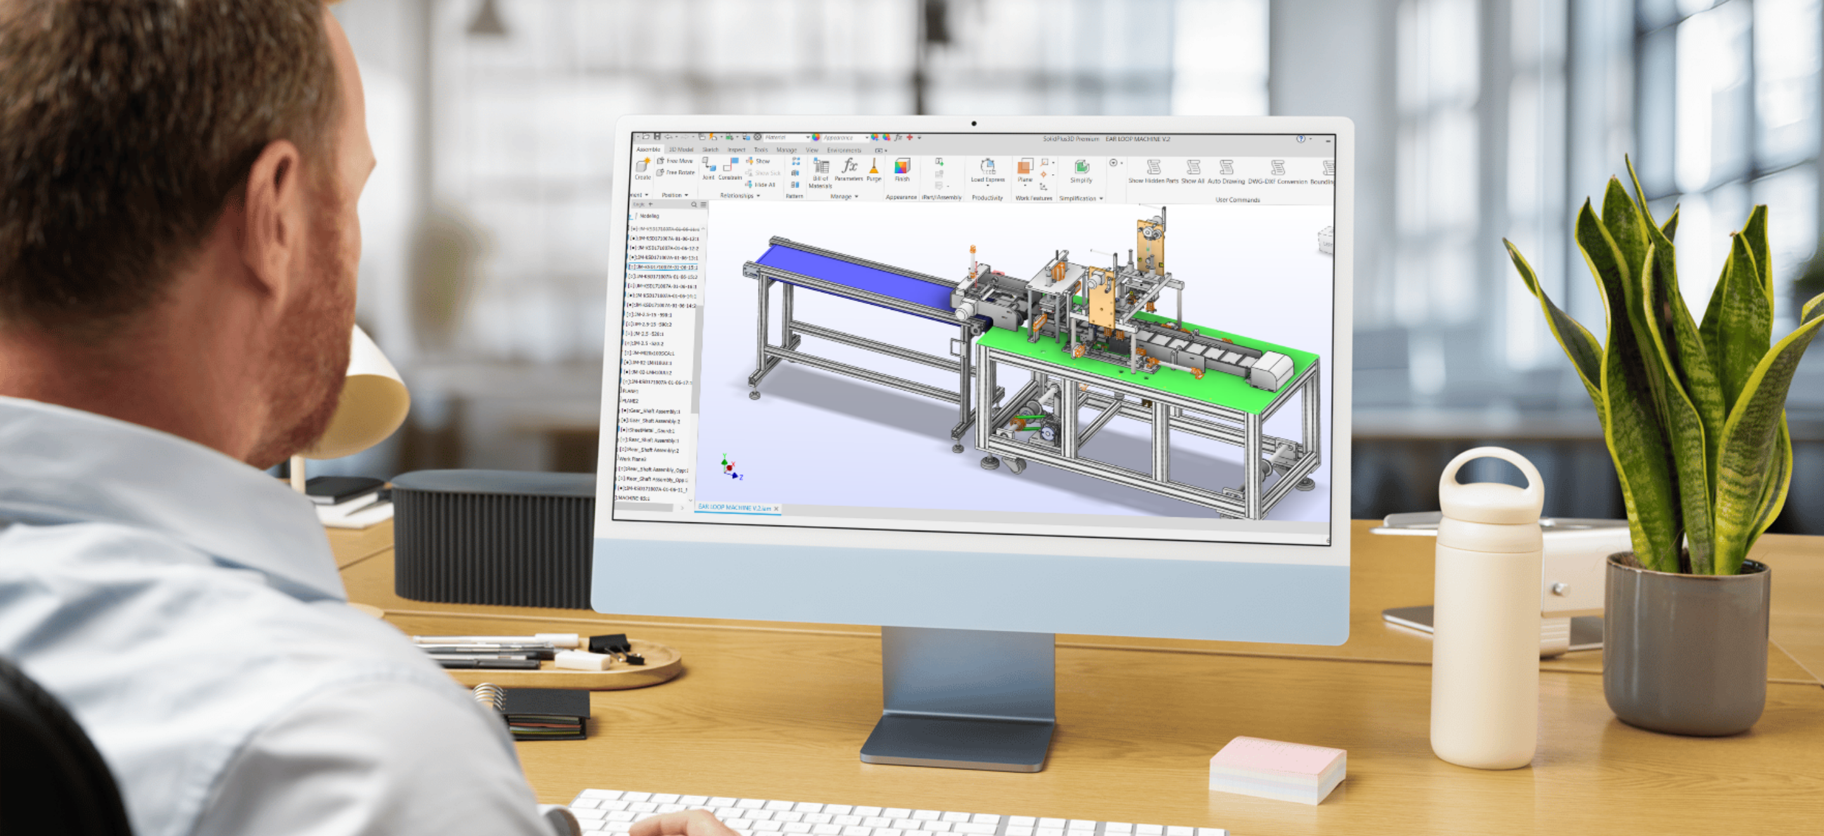Click the Save icon in quick access toolbar
Screen dimensions: 1824x836
(x=657, y=137)
